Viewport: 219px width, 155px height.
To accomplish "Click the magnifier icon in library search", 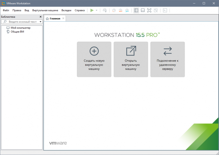I will [x=5, y=22].
